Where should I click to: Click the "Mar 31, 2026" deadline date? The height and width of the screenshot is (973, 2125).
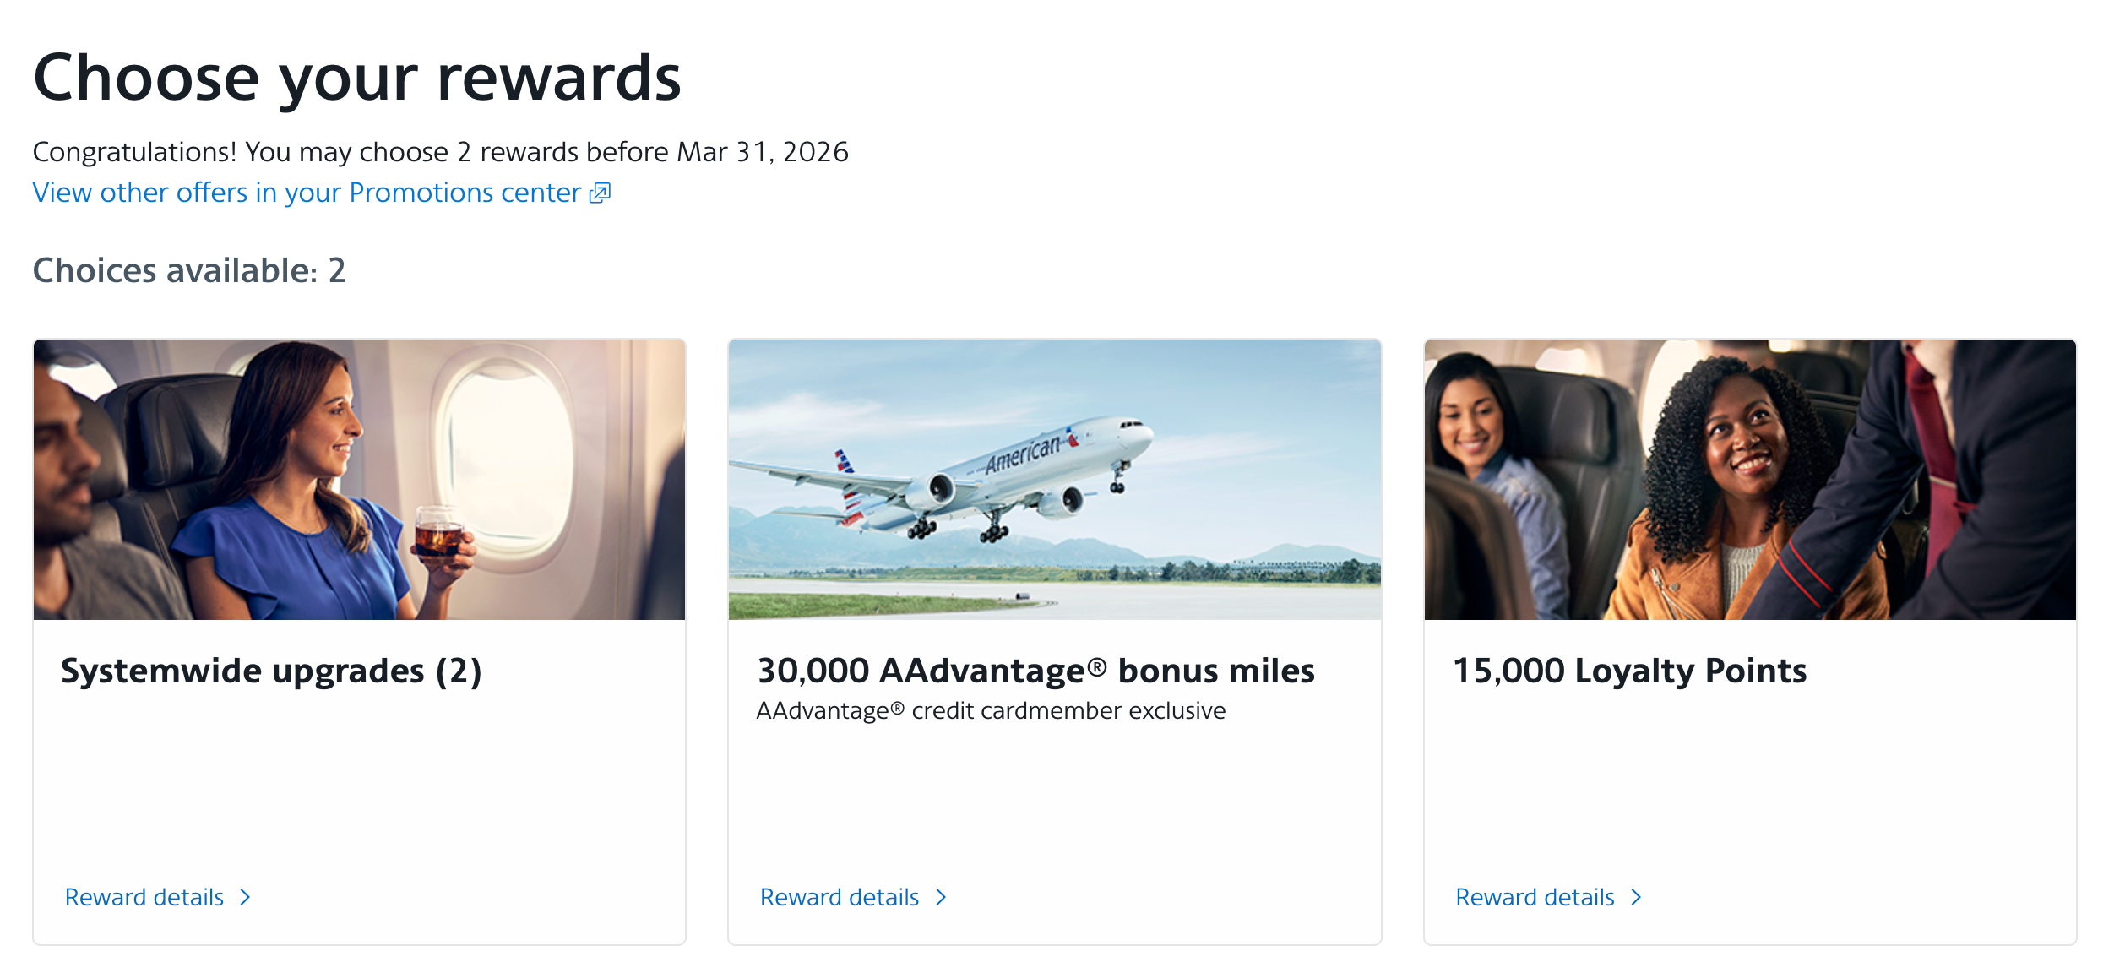[x=763, y=152]
